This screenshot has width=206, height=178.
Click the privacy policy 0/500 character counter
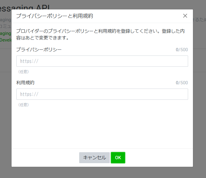[x=182, y=50]
